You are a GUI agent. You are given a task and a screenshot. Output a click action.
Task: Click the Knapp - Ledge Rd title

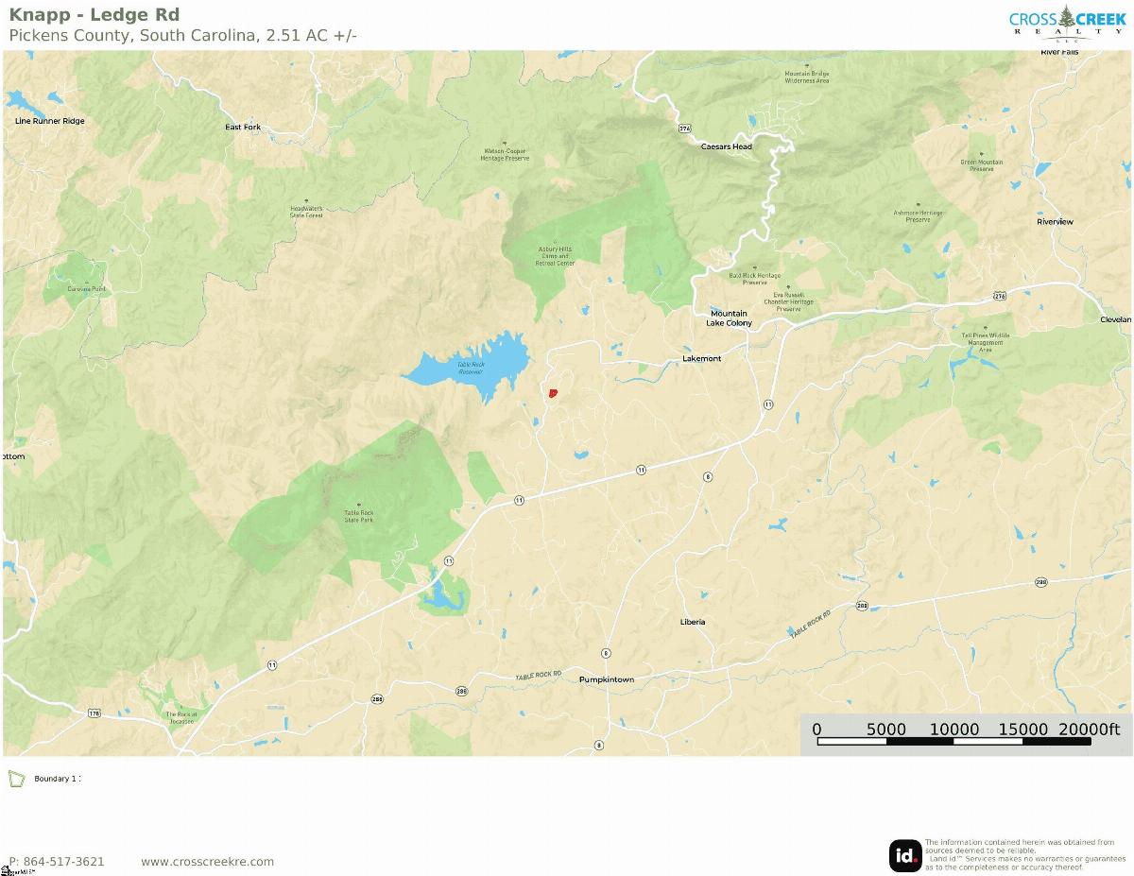click(94, 14)
